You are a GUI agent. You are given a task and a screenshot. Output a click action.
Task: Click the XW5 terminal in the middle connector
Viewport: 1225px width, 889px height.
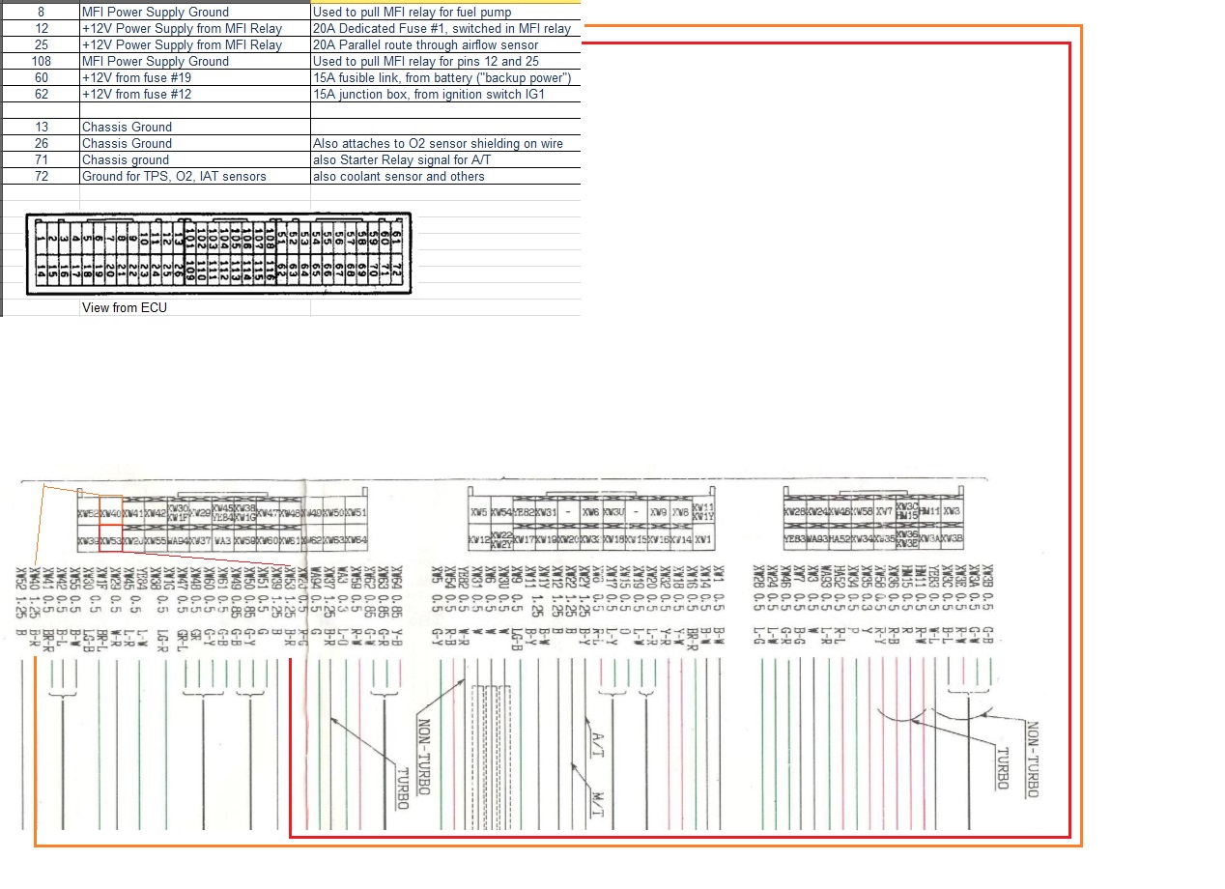479,512
